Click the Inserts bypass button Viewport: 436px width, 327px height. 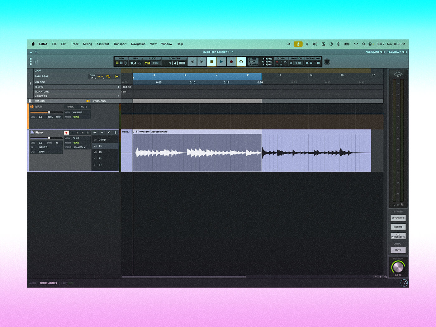398,227
